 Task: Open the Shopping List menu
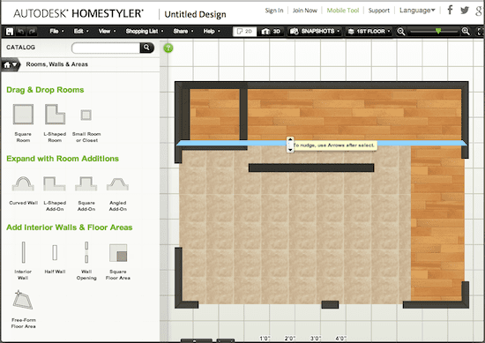(145, 31)
